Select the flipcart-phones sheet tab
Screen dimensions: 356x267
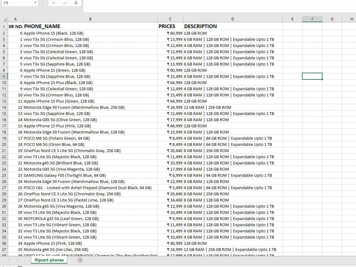(x=49, y=260)
